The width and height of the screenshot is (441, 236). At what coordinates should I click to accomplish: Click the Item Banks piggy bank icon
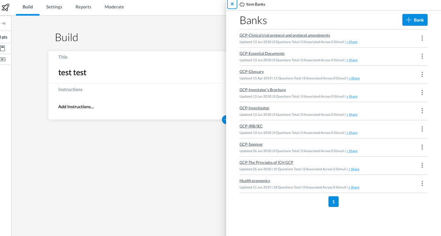tap(242, 4)
